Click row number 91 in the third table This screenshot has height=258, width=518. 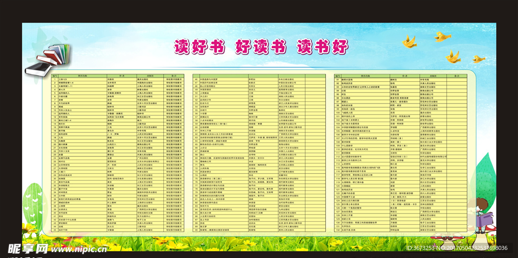(x=337, y=79)
